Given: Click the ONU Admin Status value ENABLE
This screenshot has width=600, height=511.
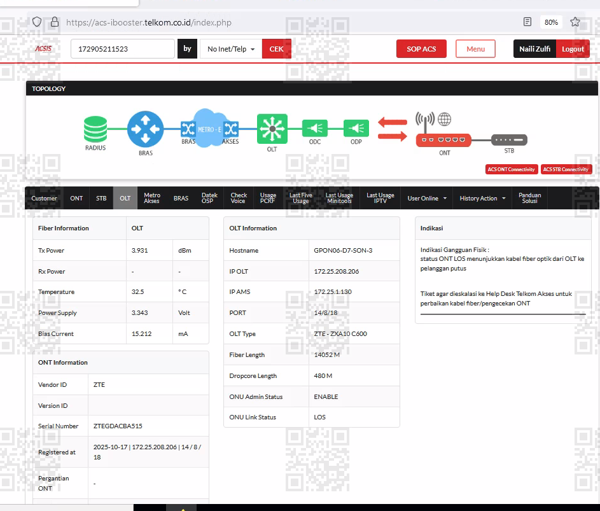Looking at the screenshot, I should pyautogui.click(x=326, y=397).
